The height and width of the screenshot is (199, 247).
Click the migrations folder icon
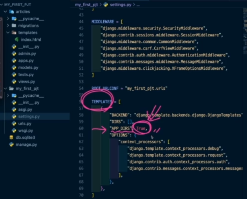point(14,25)
